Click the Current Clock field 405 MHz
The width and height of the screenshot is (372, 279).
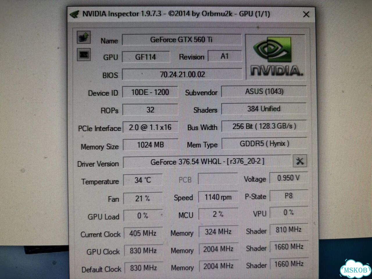pos(143,233)
